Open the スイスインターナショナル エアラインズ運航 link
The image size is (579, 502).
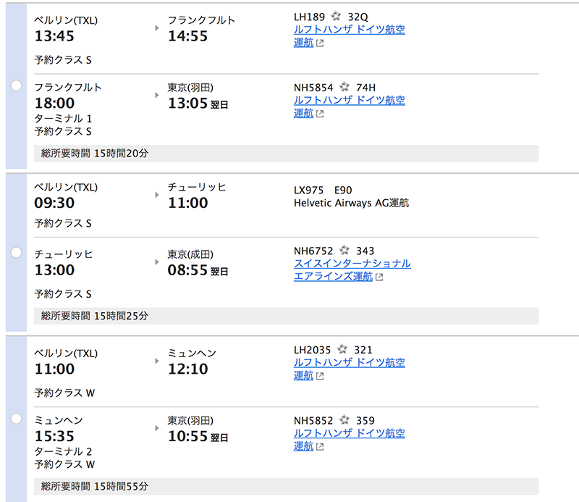pyautogui.click(x=352, y=264)
